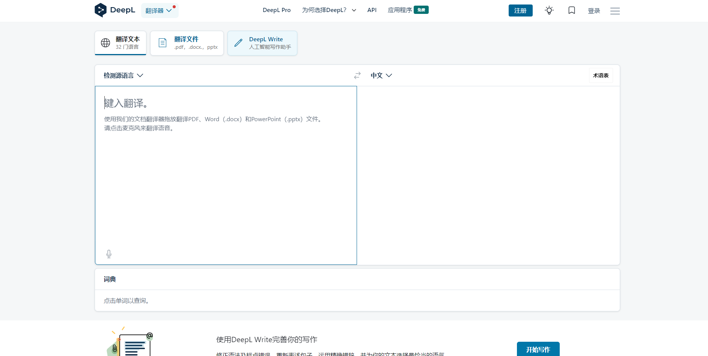Open the 检测源语言 source language dropdown
708x356 pixels.
[124, 75]
